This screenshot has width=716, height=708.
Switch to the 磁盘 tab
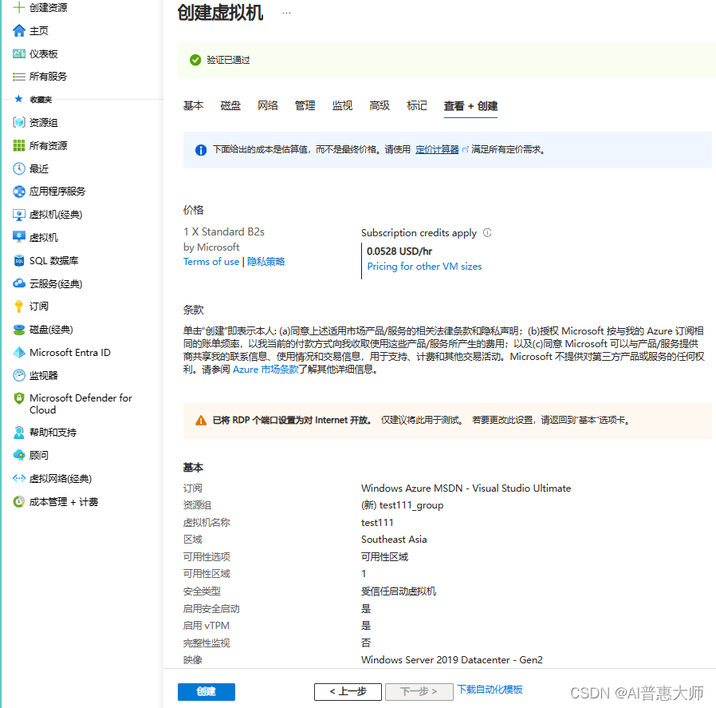click(x=230, y=105)
